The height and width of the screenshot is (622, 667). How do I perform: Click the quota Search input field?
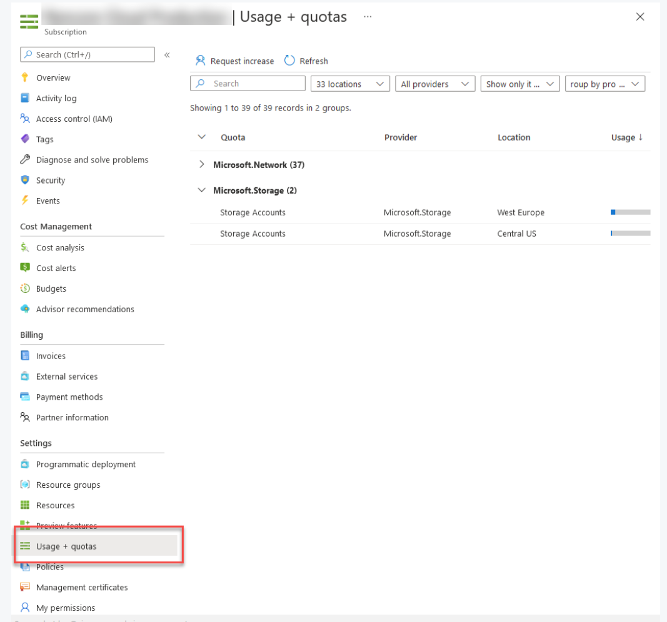click(x=248, y=83)
